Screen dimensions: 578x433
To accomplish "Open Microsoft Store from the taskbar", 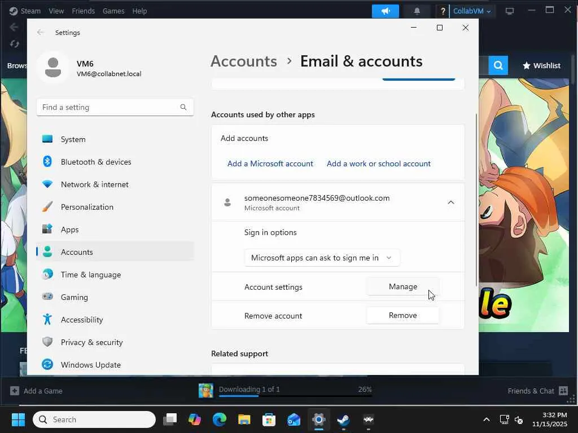I will coord(269,419).
